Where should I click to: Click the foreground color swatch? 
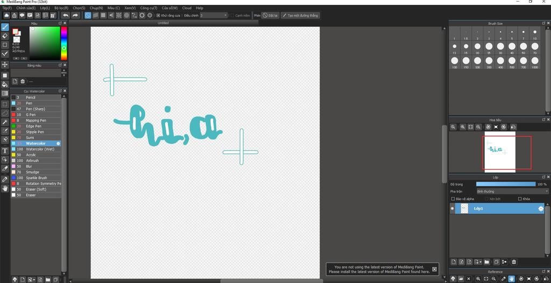tap(16, 31)
